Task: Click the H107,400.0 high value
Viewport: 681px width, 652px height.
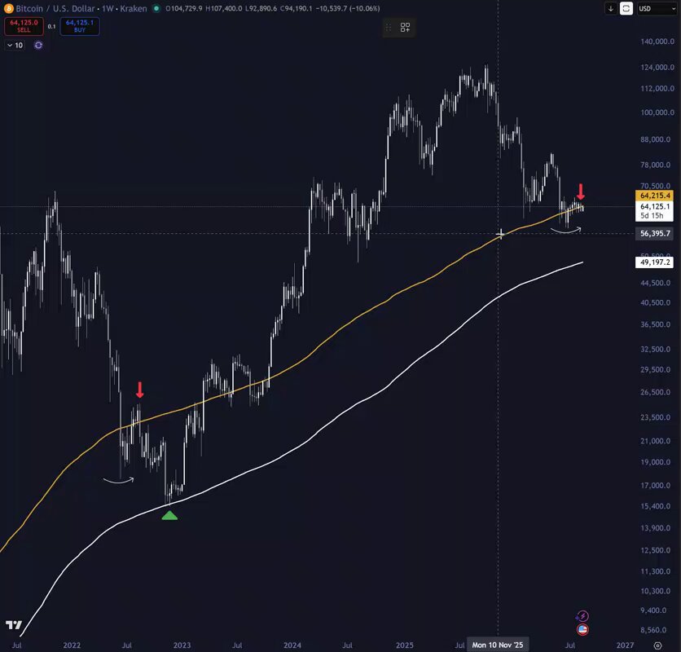Action: pyautogui.click(x=224, y=8)
